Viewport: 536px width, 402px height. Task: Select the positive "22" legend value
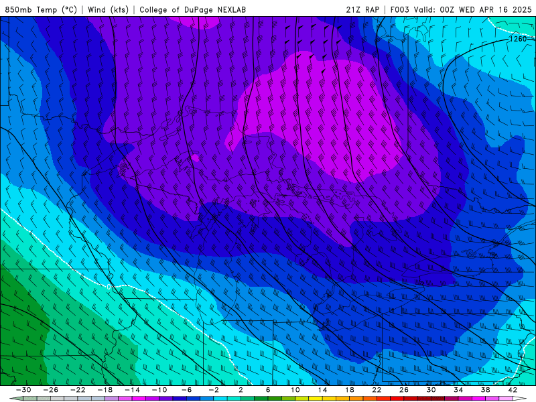point(377,390)
